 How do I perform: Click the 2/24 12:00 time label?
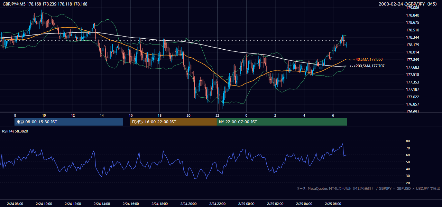pos(73,204)
